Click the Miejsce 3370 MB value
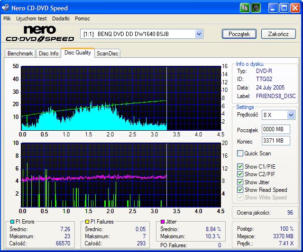Viewport: 303px width, 252px height. [283, 236]
